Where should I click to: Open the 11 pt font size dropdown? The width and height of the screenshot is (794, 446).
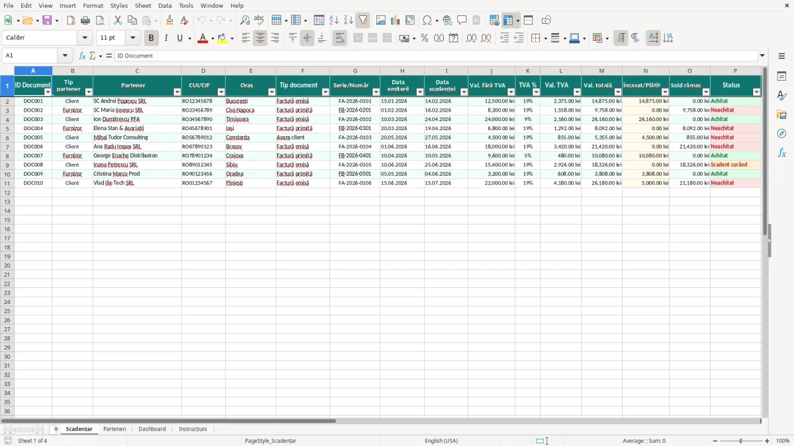click(x=132, y=38)
